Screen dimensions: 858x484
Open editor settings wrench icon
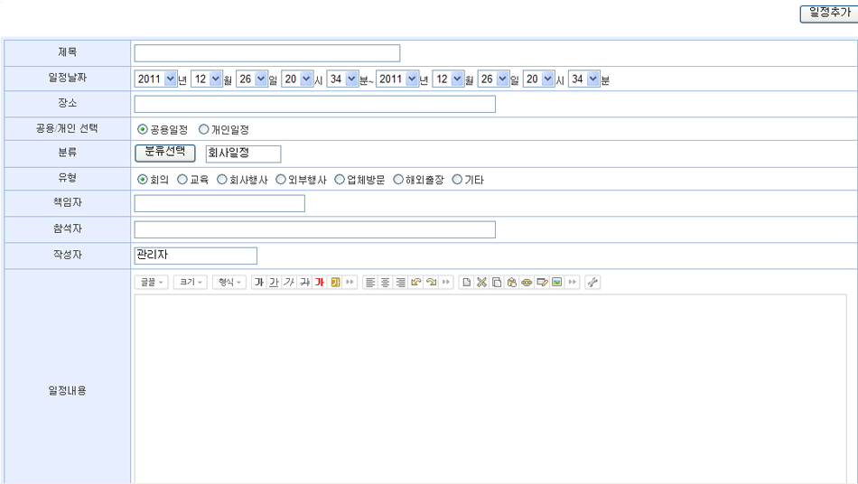click(x=592, y=283)
